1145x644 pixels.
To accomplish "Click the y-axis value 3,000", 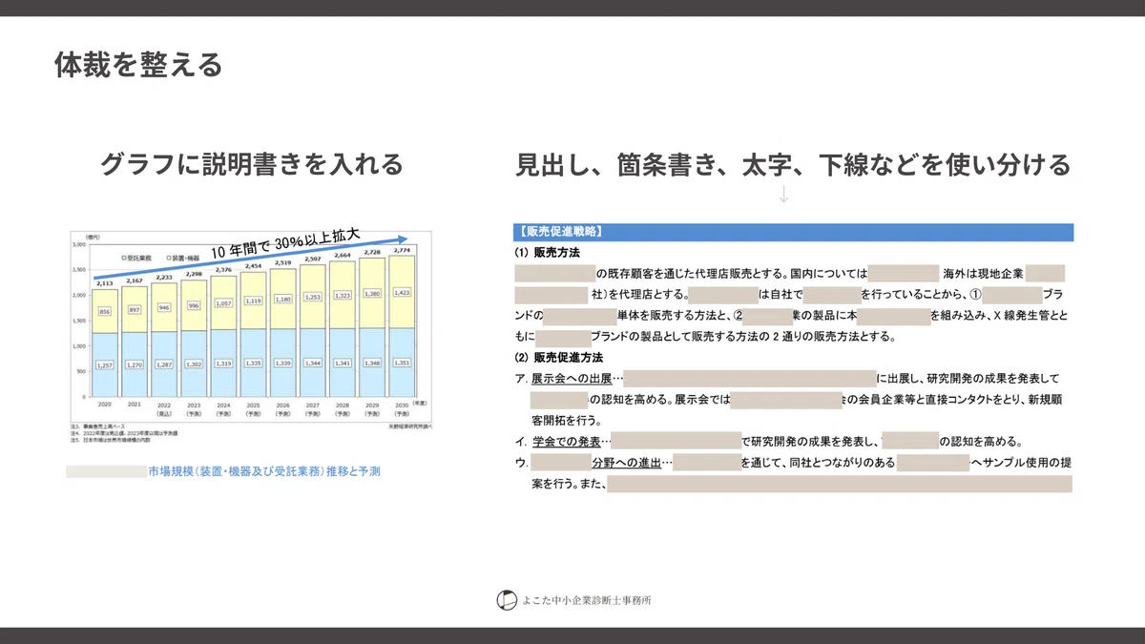I will (79, 245).
